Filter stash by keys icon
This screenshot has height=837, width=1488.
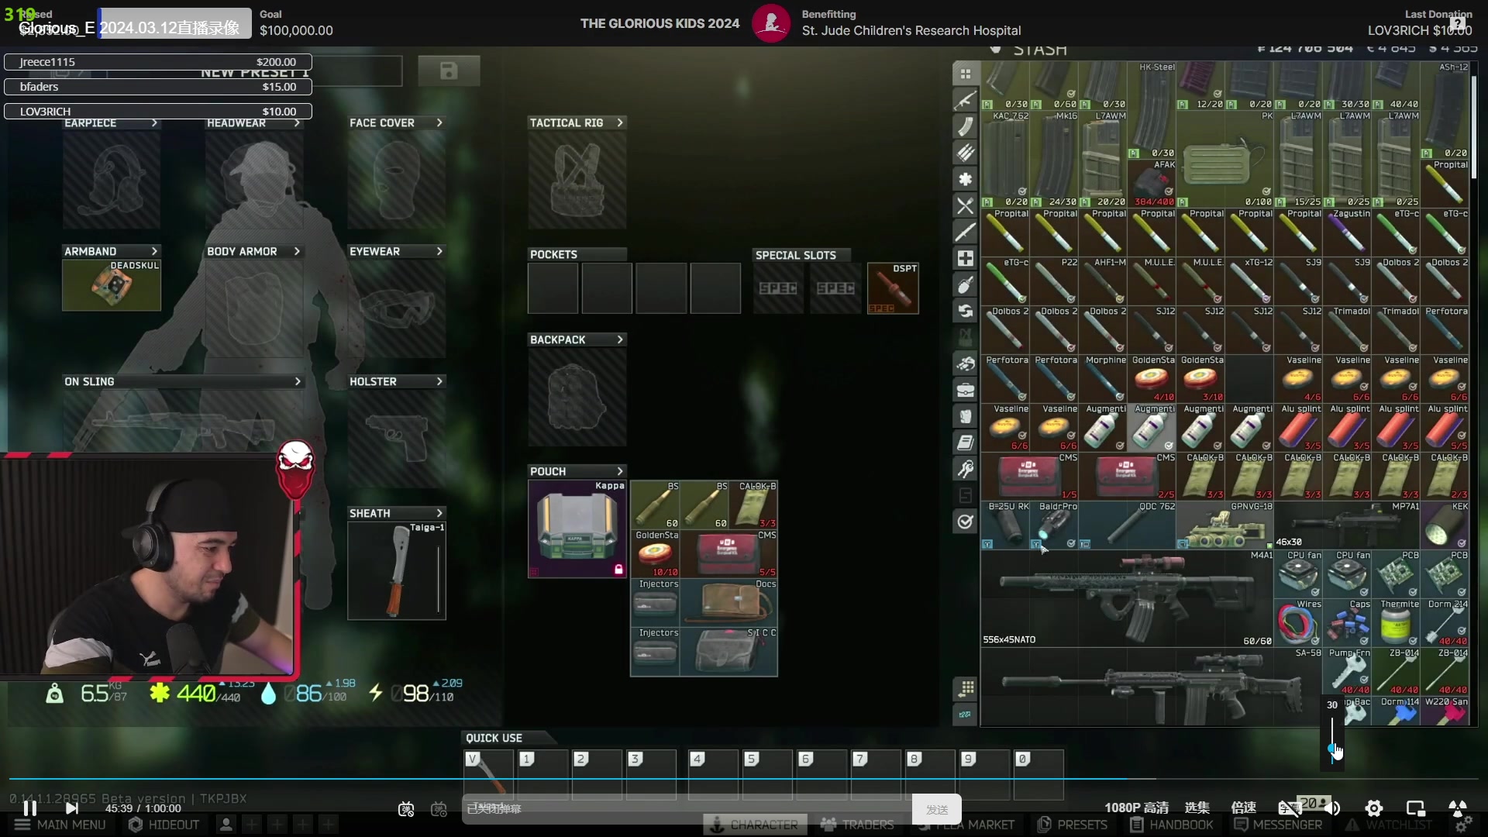[966, 469]
